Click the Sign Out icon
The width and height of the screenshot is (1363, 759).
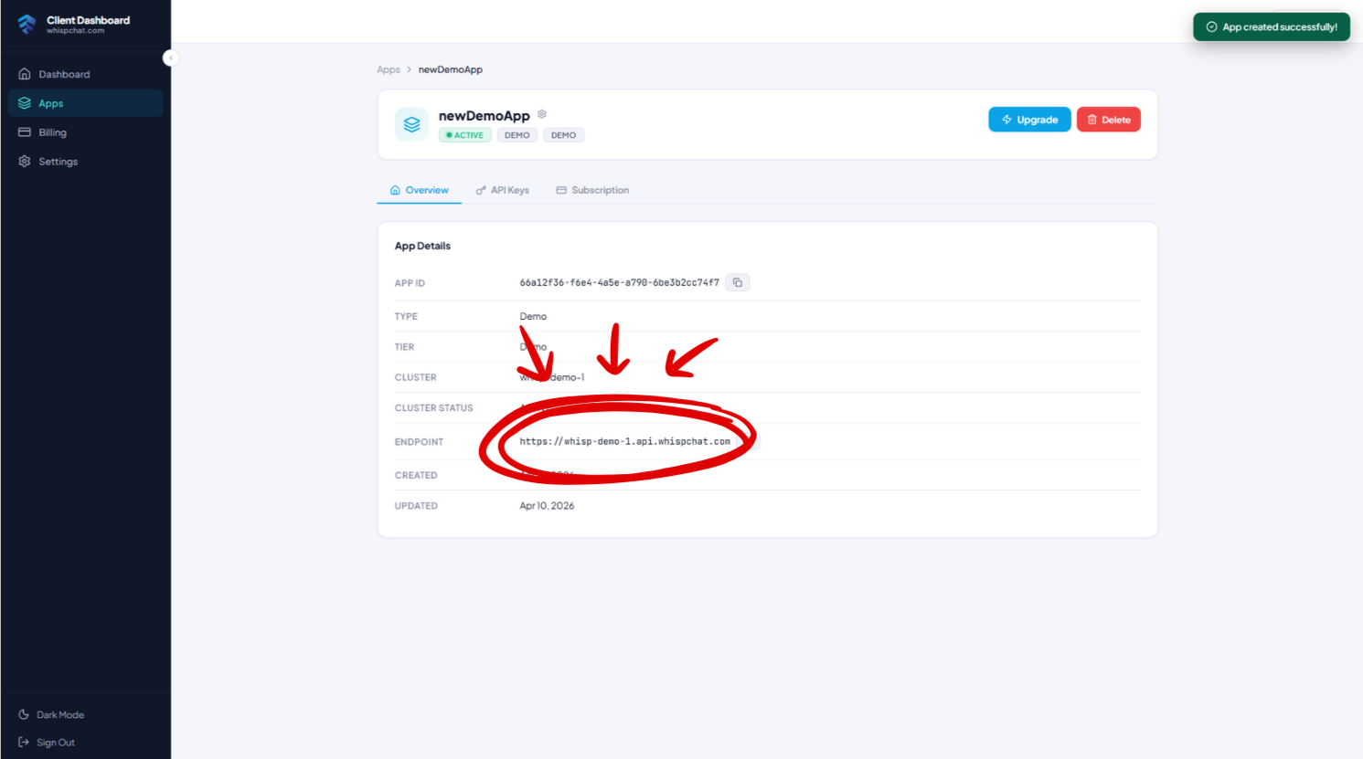pos(23,742)
